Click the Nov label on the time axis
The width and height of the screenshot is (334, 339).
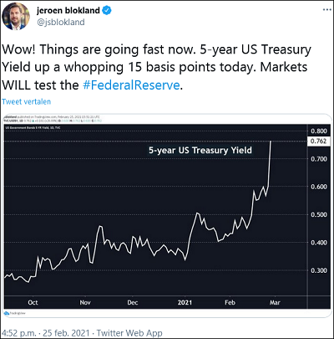coord(85,302)
